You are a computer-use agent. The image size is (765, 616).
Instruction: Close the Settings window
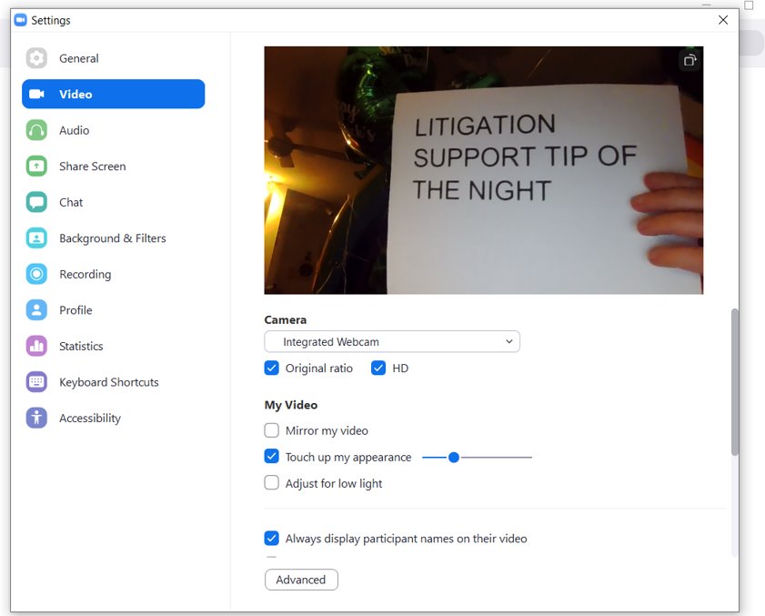(723, 20)
